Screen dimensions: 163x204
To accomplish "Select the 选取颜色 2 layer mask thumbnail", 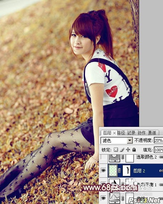I will (130, 158).
